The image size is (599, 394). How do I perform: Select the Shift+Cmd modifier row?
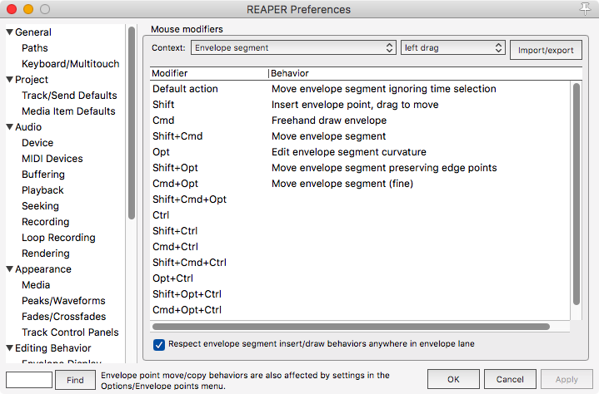pyautogui.click(x=359, y=136)
